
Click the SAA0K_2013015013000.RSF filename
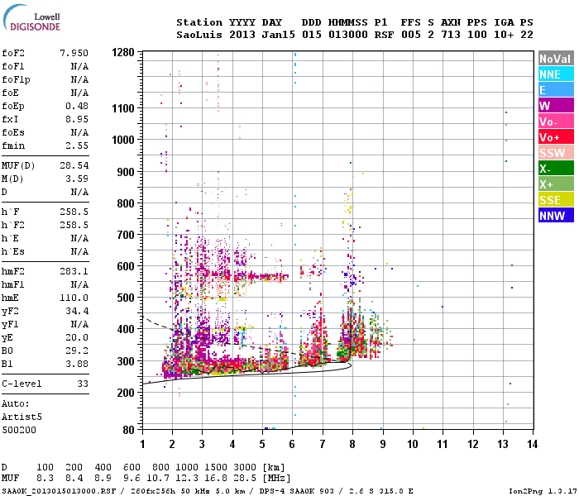click(59, 491)
